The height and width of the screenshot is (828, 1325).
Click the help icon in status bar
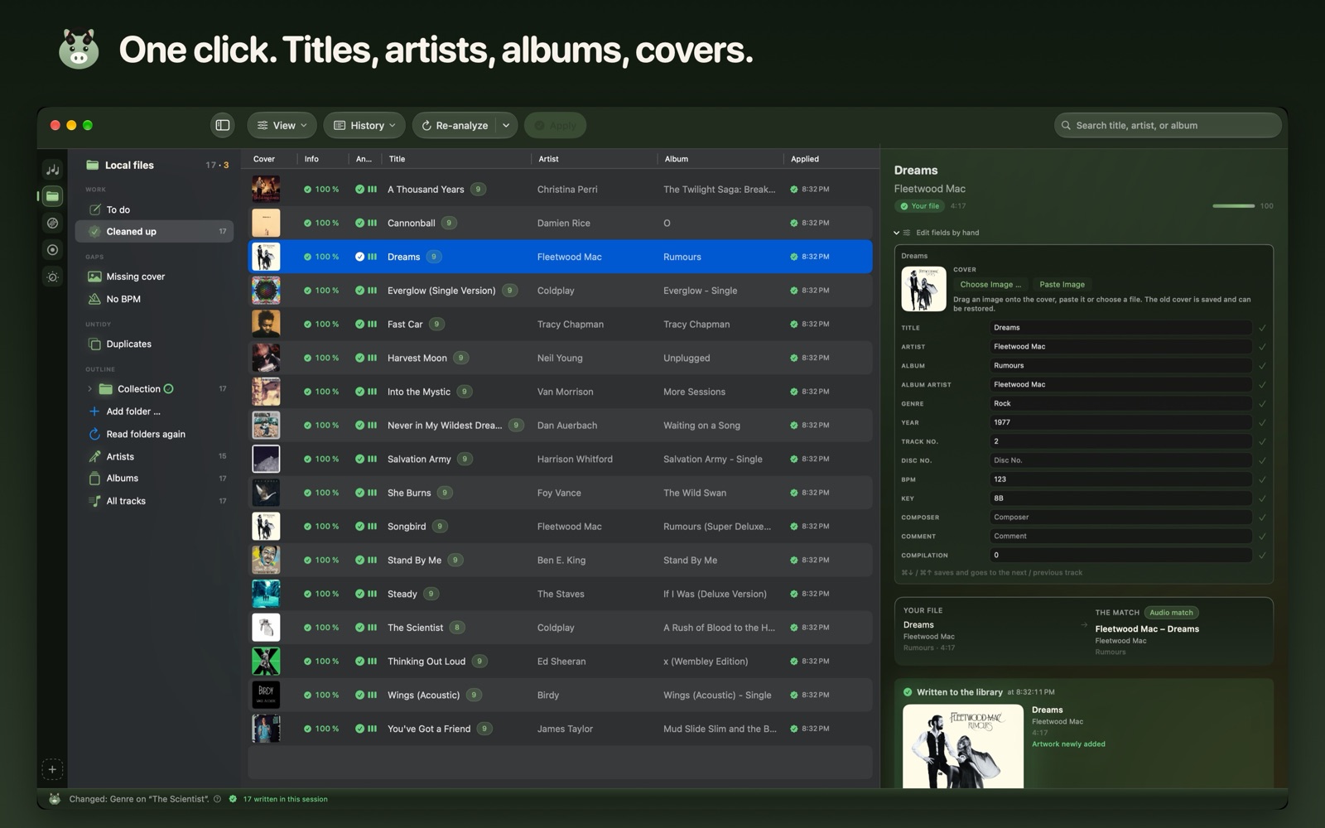click(x=217, y=799)
